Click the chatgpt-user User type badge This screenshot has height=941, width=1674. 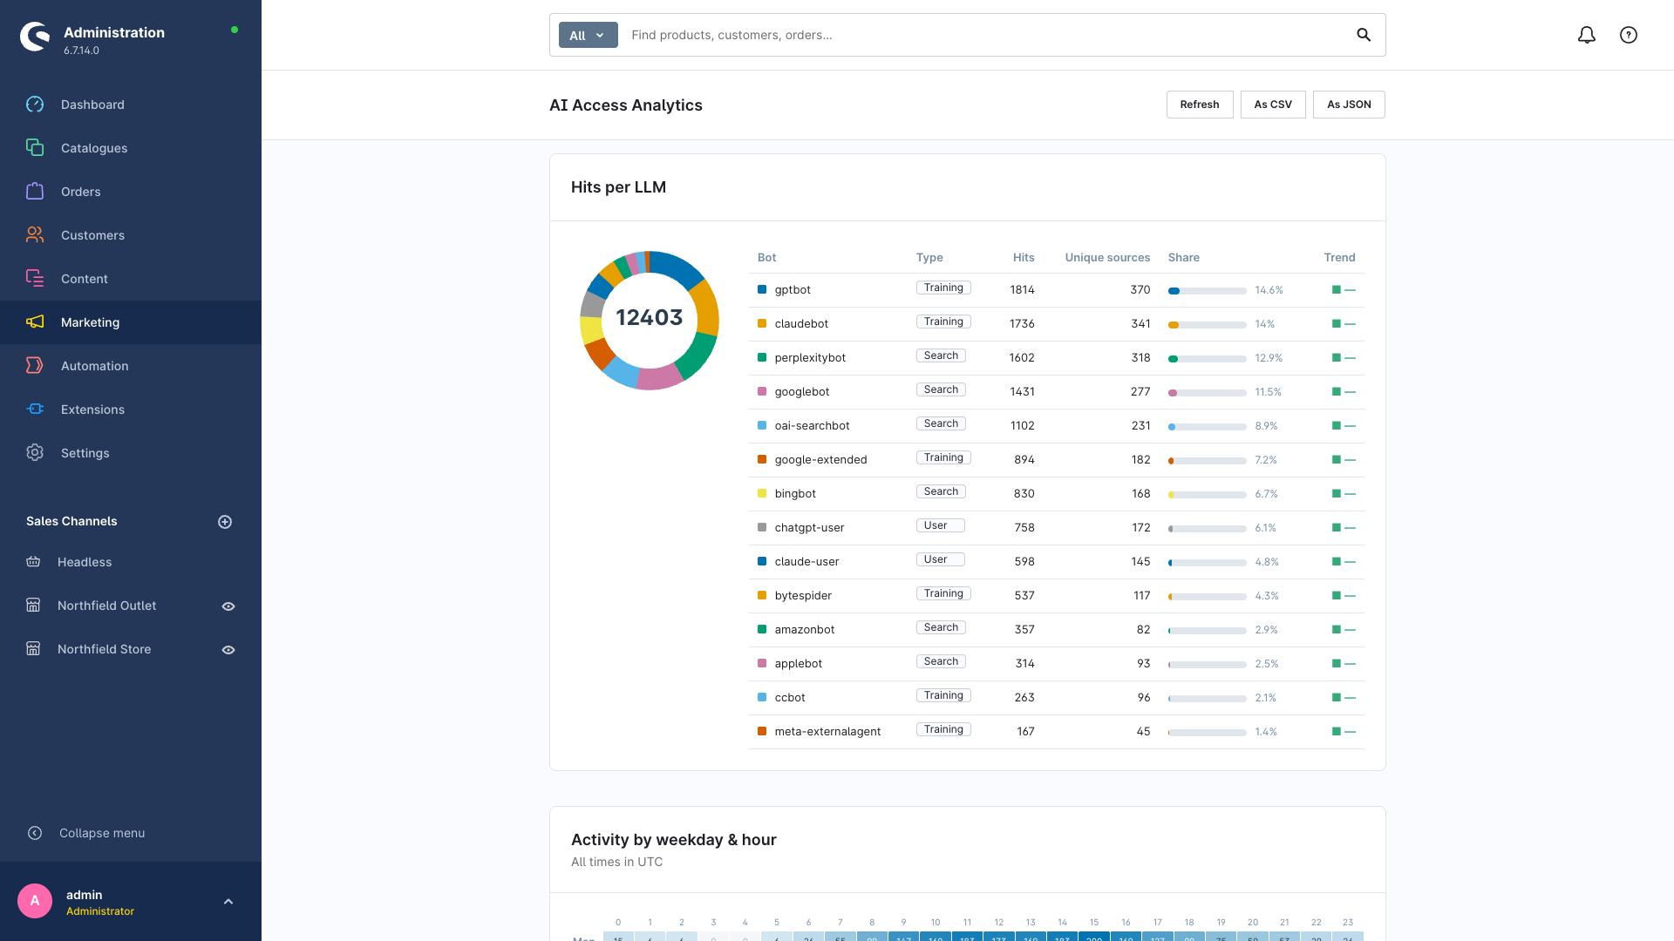tap(940, 526)
